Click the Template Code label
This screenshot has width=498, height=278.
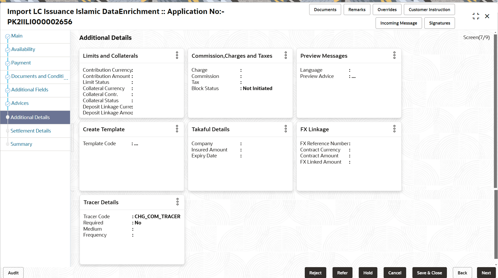(99, 144)
